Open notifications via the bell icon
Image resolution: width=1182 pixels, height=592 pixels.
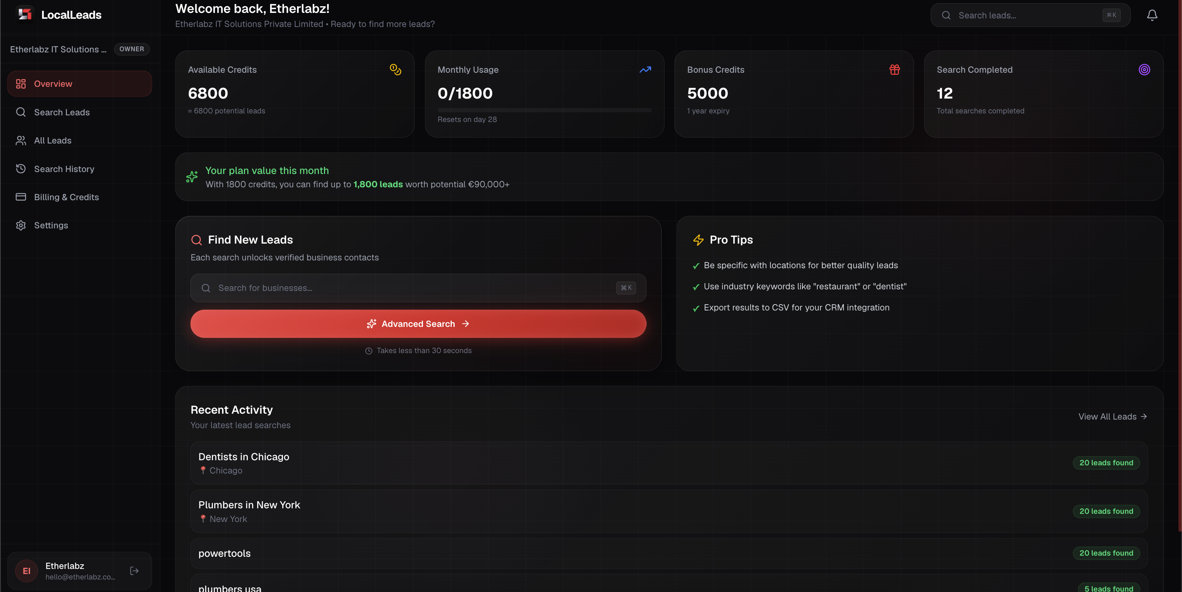click(x=1152, y=15)
